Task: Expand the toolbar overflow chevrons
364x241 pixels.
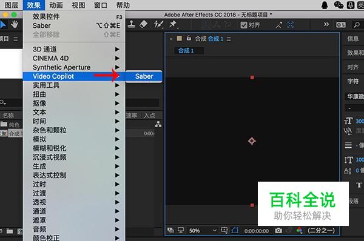Action: (326, 24)
